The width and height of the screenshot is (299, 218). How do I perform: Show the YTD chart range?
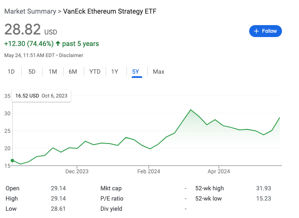[x=95, y=72]
